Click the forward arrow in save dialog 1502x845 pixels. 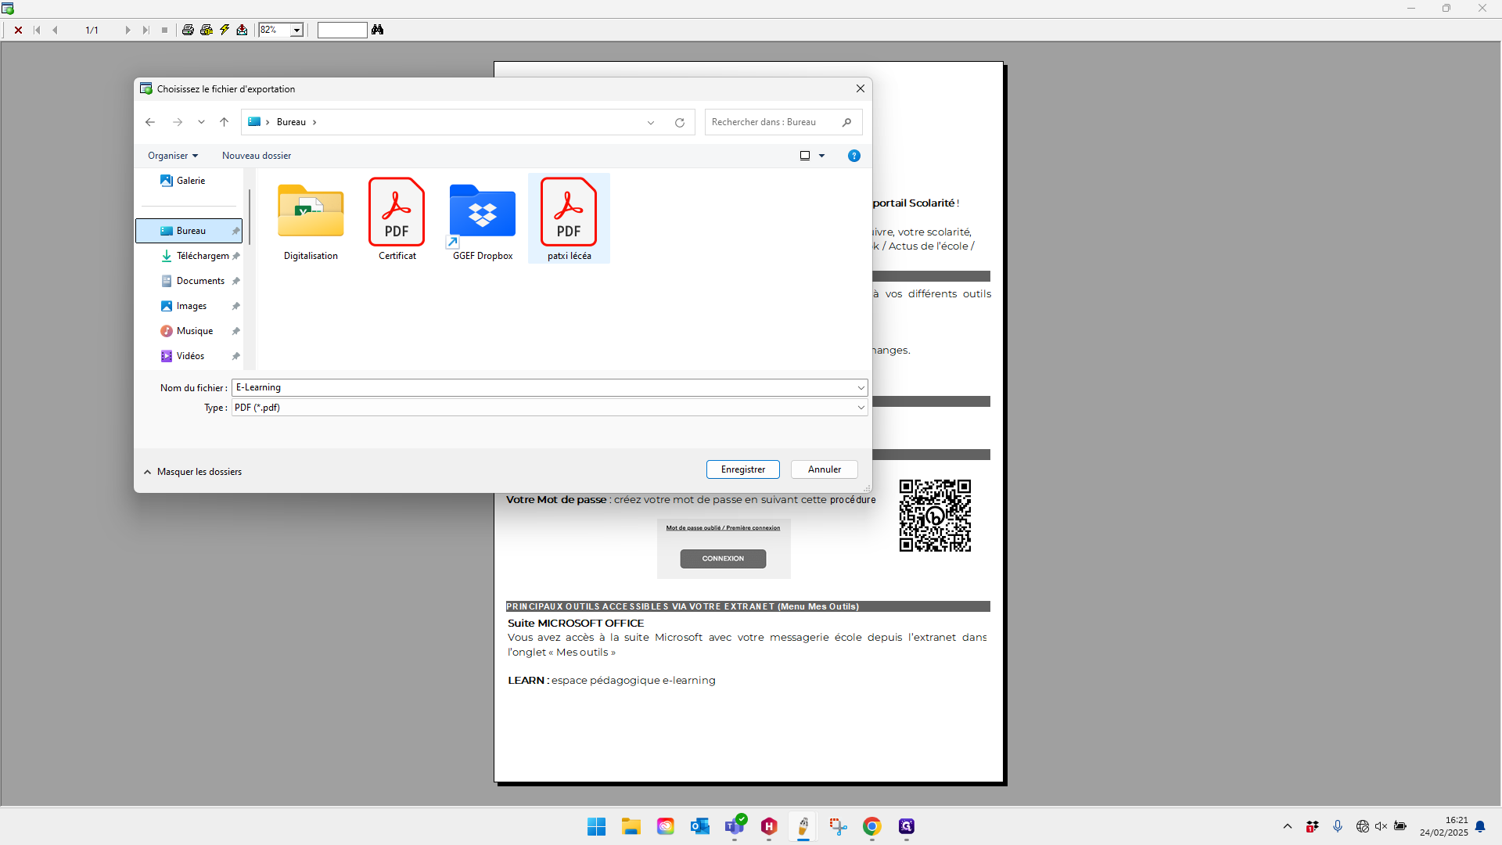pos(178,122)
